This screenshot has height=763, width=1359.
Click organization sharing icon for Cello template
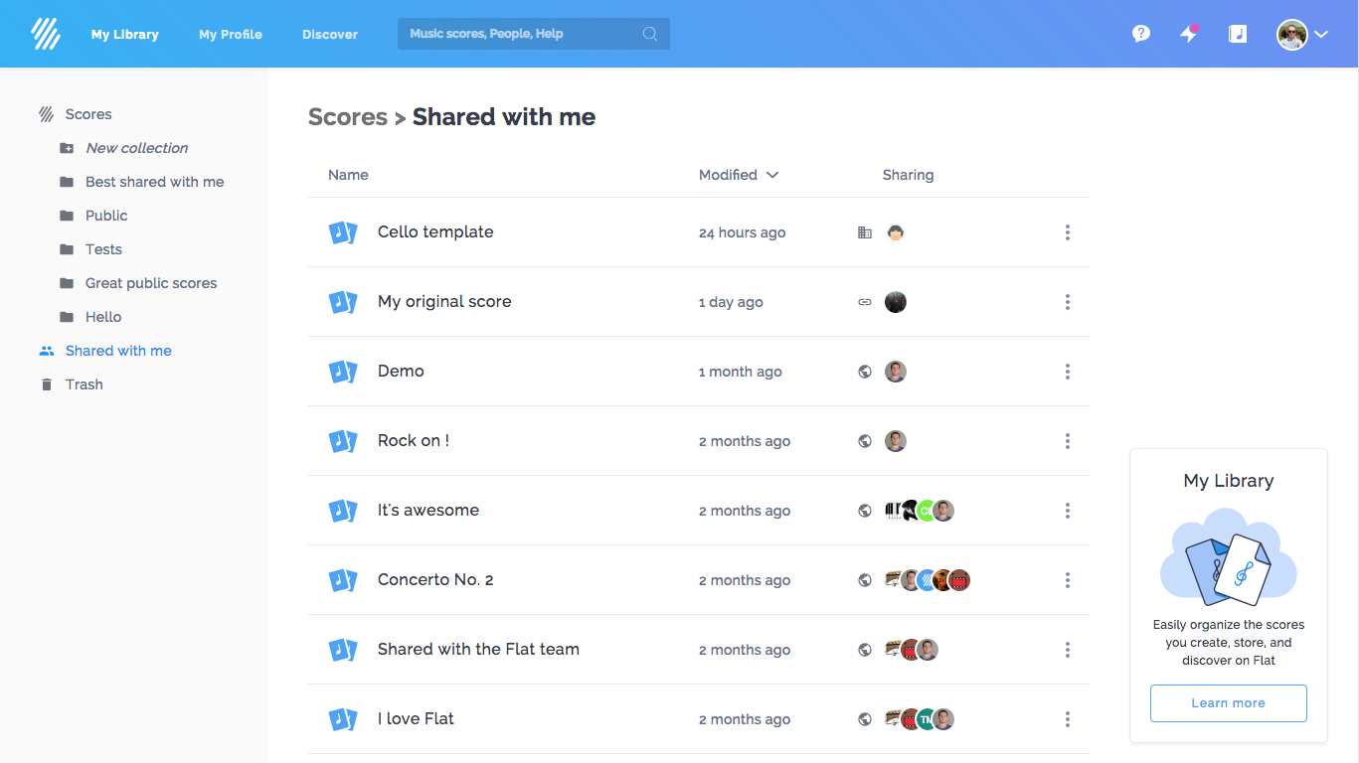[x=865, y=232]
